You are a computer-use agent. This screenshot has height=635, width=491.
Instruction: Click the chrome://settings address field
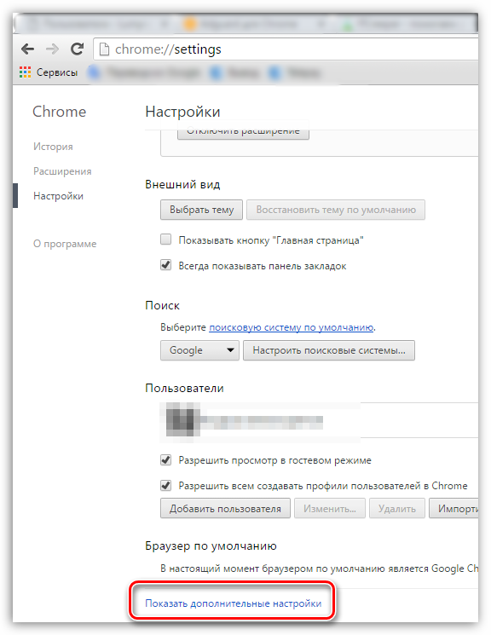(286, 49)
